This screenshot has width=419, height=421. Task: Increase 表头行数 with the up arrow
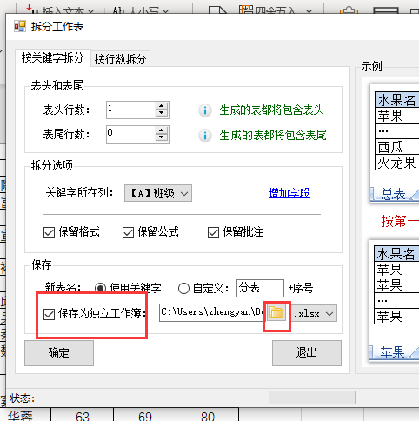(162, 106)
